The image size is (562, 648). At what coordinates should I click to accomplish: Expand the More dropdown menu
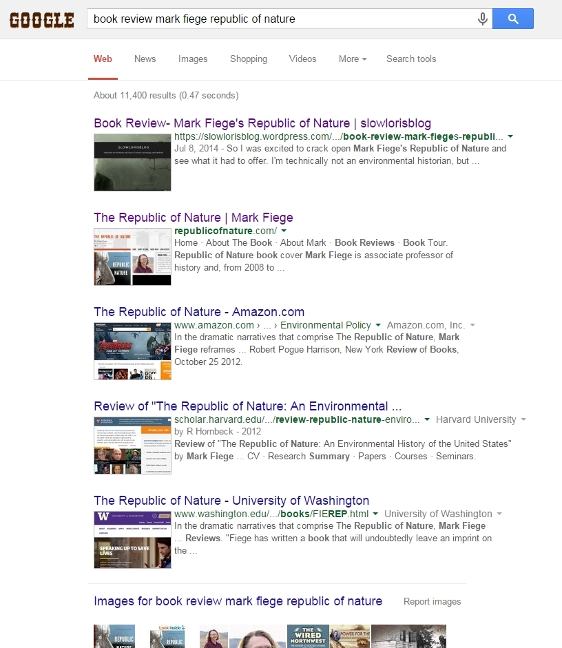(x=352, y=59)
